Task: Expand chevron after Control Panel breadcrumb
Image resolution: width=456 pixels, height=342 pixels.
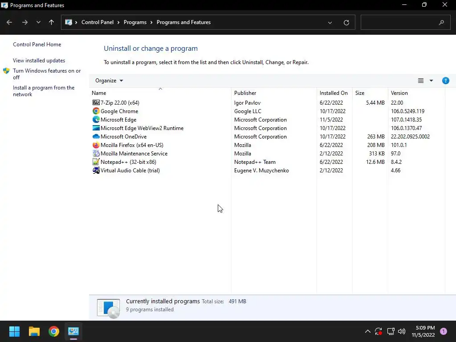Action: tap(118, 22)
